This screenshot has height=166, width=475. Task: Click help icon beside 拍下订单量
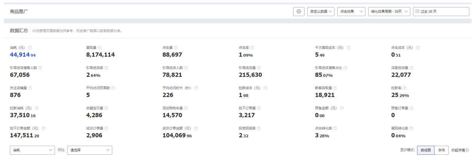point(259,108)
